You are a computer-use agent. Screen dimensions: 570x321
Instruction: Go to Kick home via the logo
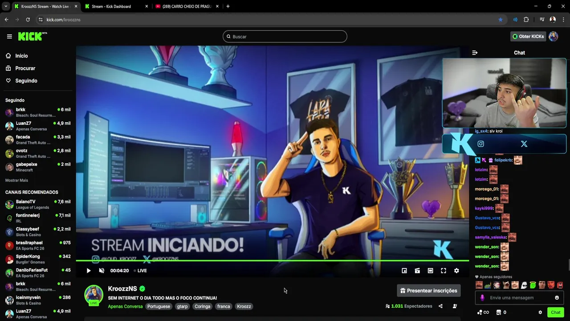(x=32, y=36)
